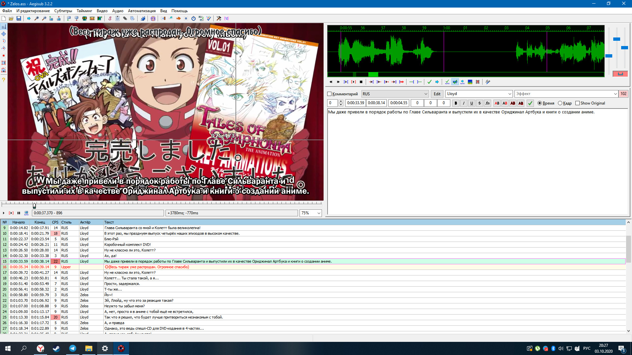Viewport: 632px width, 355px height.
Task: Open the Автоматизация menu
Action: 142,11
